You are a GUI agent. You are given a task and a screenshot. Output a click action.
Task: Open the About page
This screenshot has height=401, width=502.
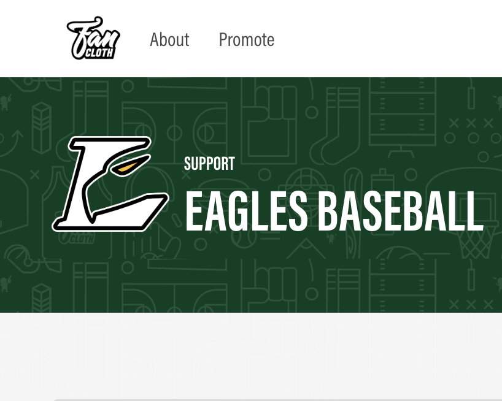coord(169,40)
